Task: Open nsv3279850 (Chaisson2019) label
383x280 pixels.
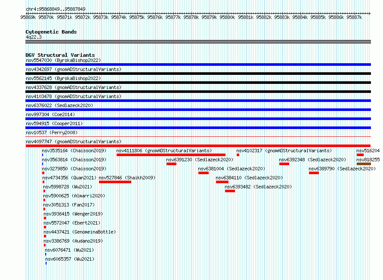Action: 74,169
